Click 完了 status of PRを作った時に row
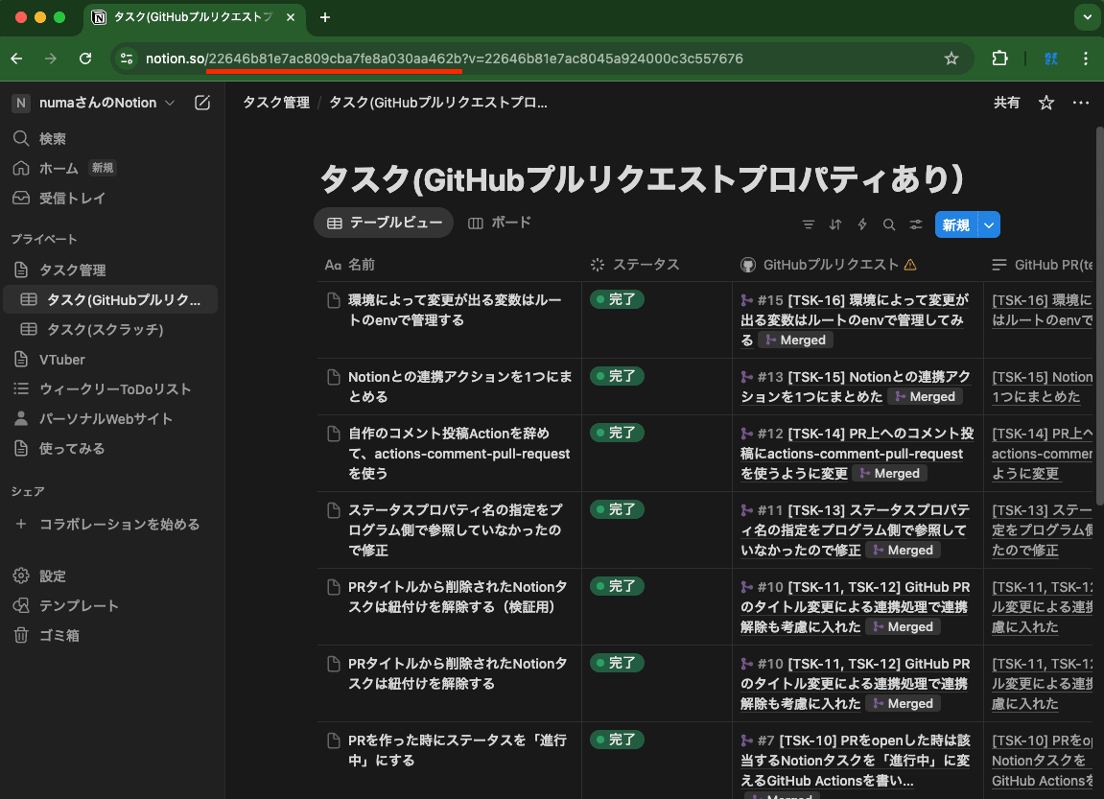 [x=617, y=740]
